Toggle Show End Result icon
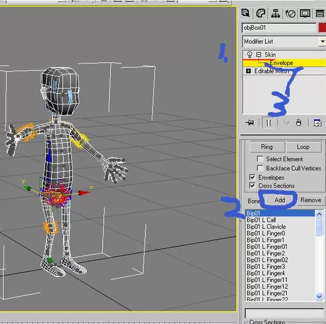 tap(268, 123)
